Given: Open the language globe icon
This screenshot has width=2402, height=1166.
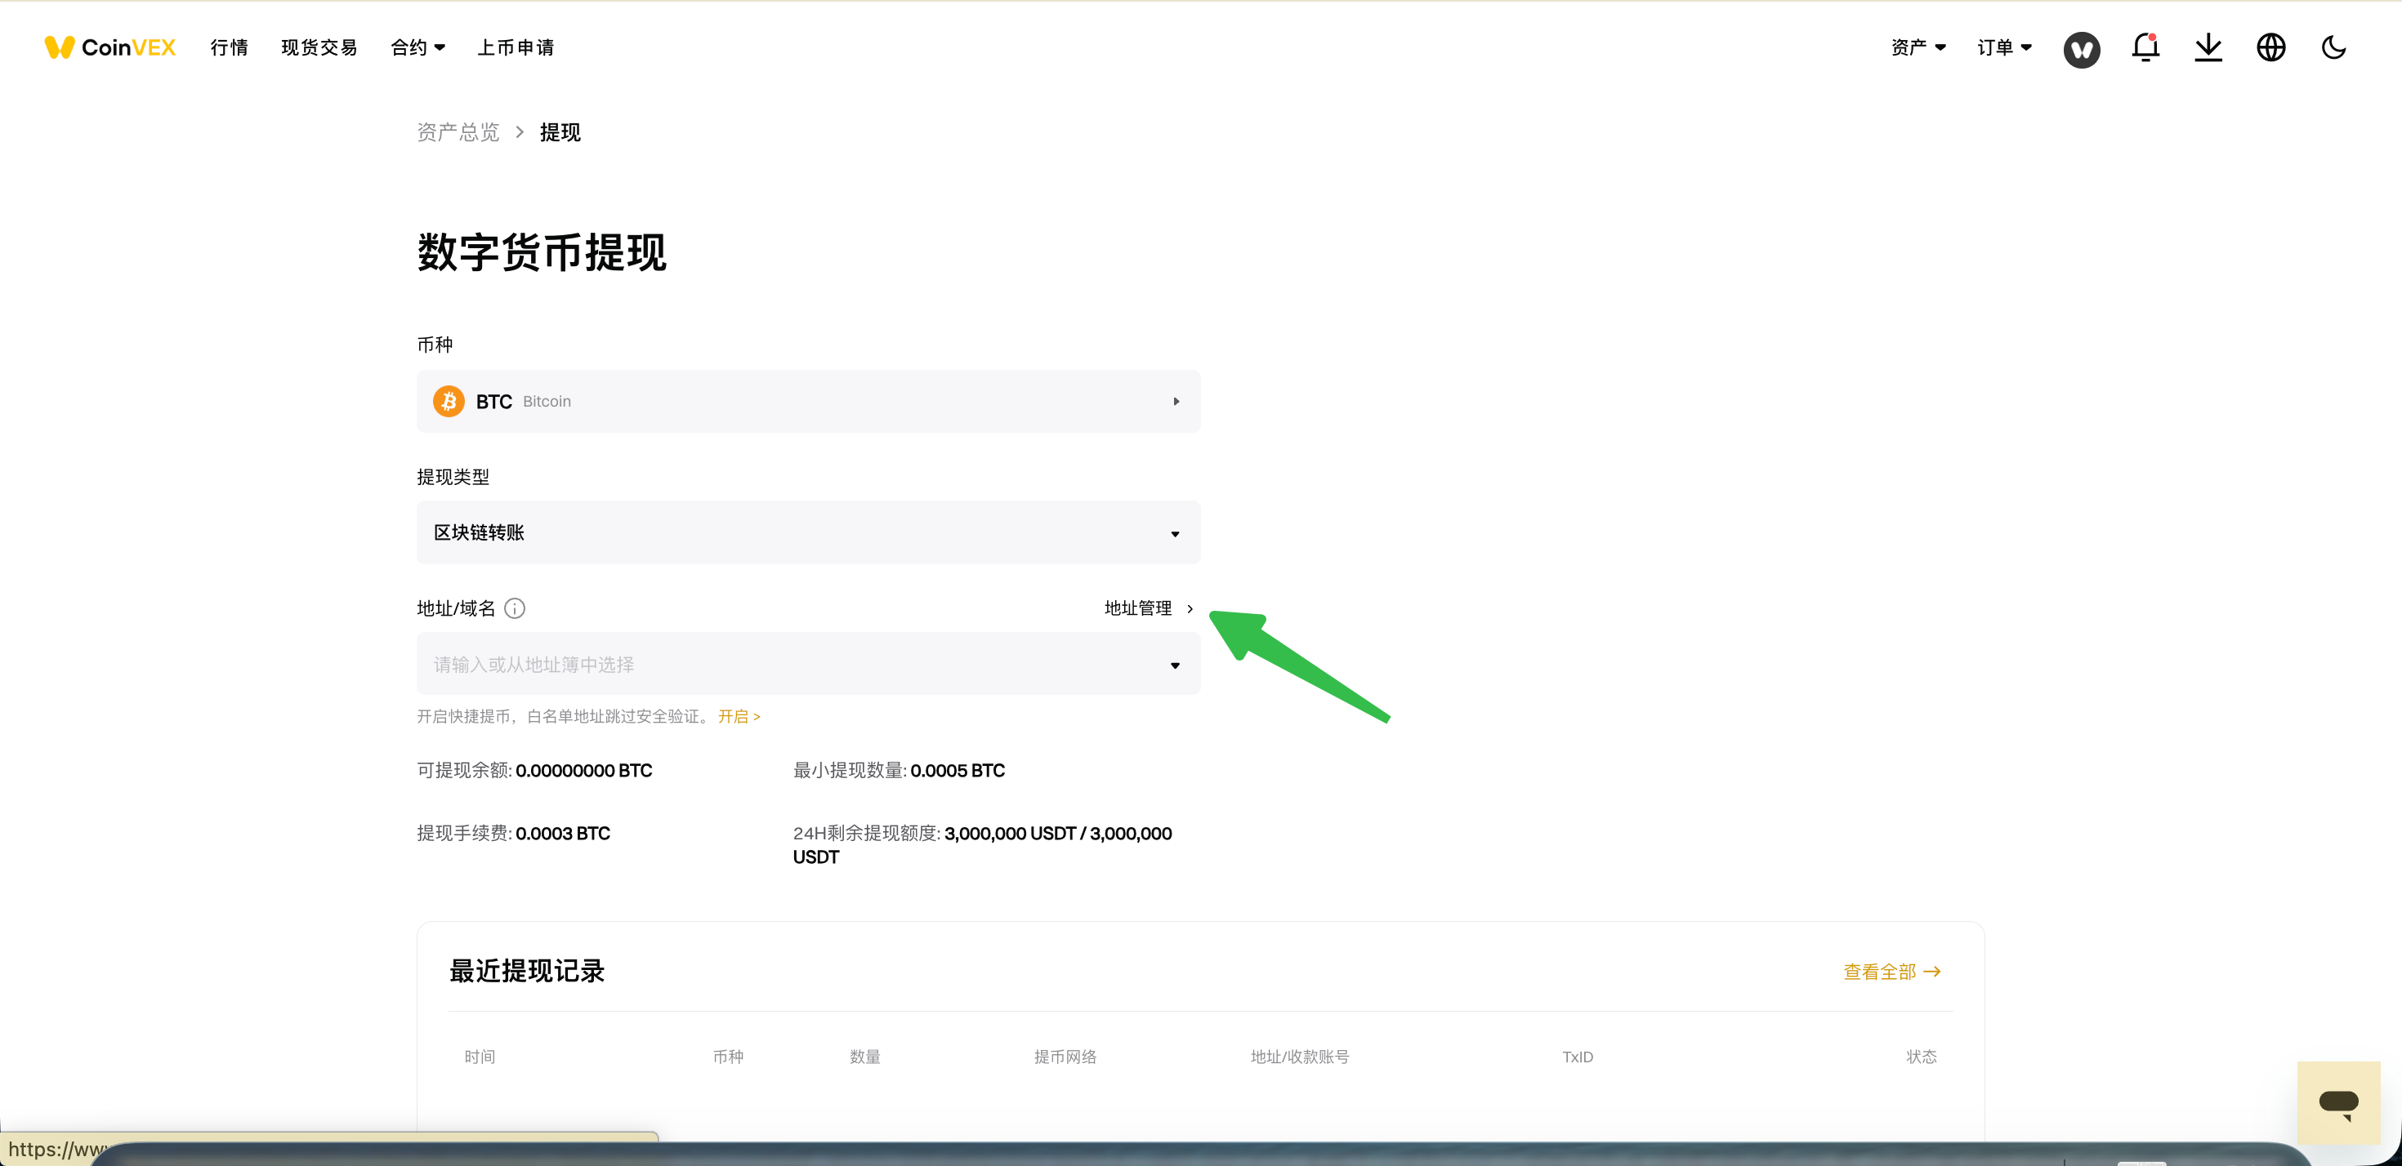Looking at the screenshot, I should [2270, 47].
